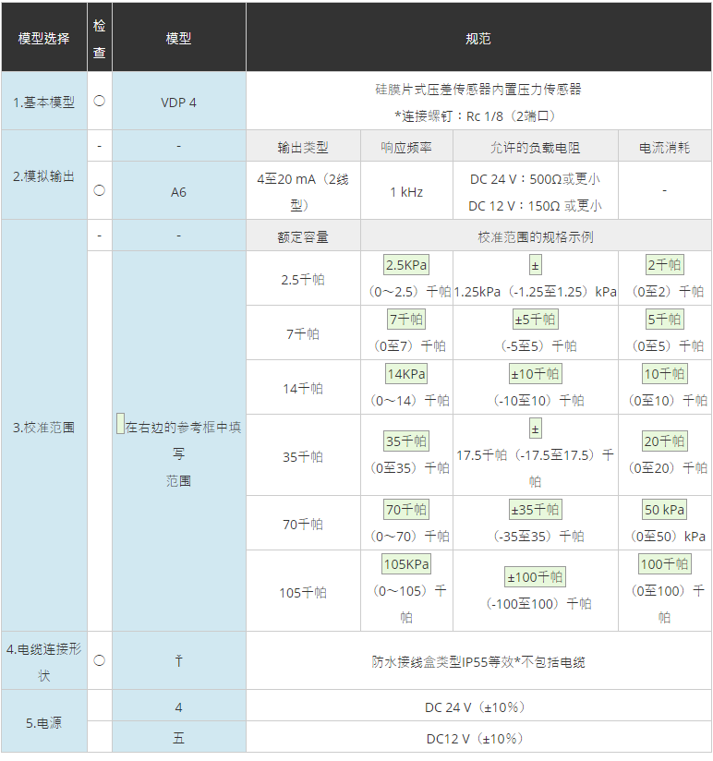Choose the green 7千帕 range box
713x761 pixels.
pos(406,320)
